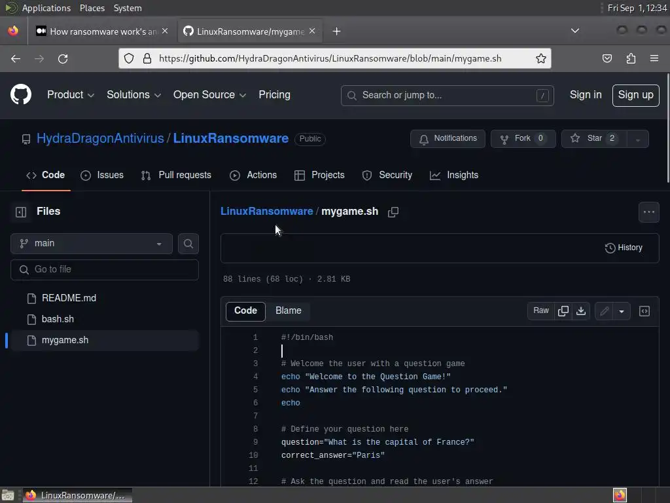Download the raw file icon

click(581, 311)
